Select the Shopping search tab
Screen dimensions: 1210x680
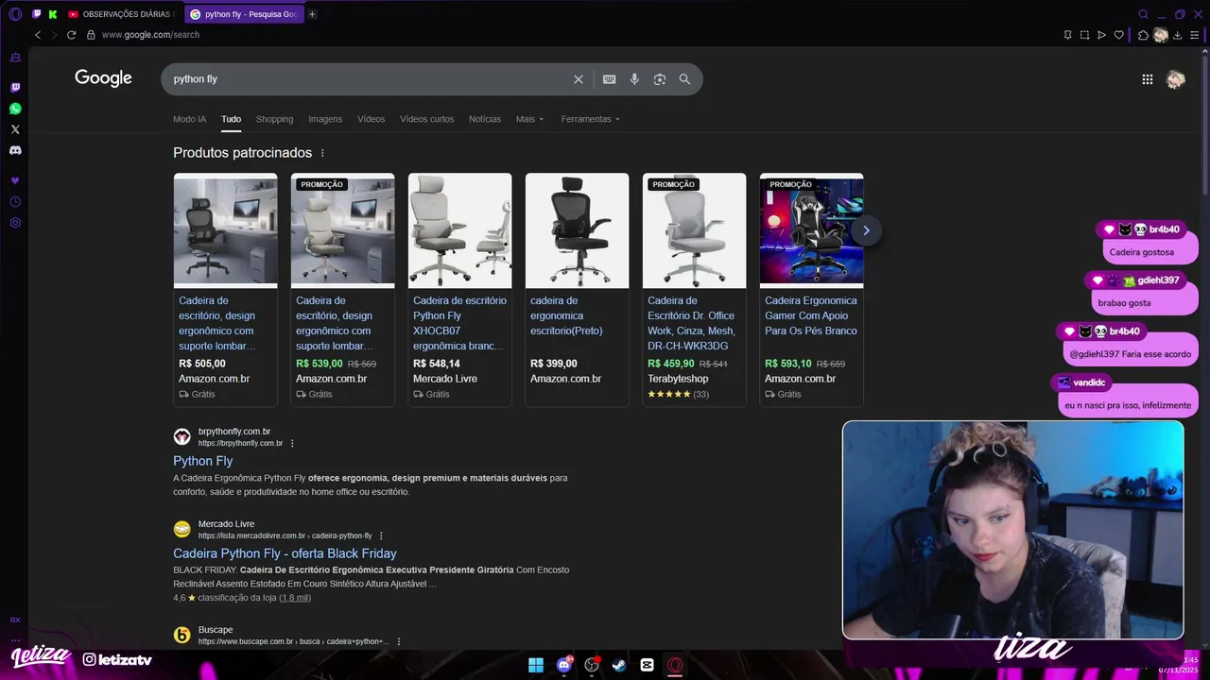(274, 119)
